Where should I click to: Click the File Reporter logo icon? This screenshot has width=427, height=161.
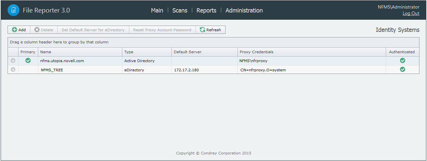pyautogui.click(x=14, y=10)
